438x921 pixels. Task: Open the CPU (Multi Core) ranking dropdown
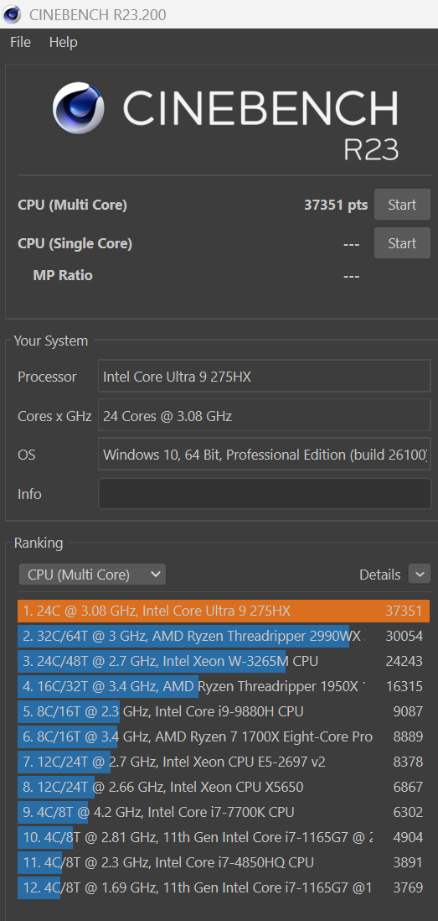[92, 575]
